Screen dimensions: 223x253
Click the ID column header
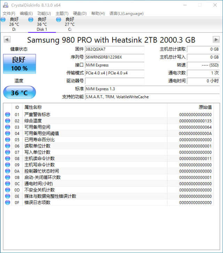coord(17,107)
